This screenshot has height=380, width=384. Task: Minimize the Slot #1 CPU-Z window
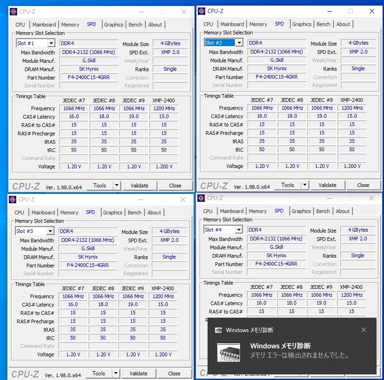click(142, 12)
